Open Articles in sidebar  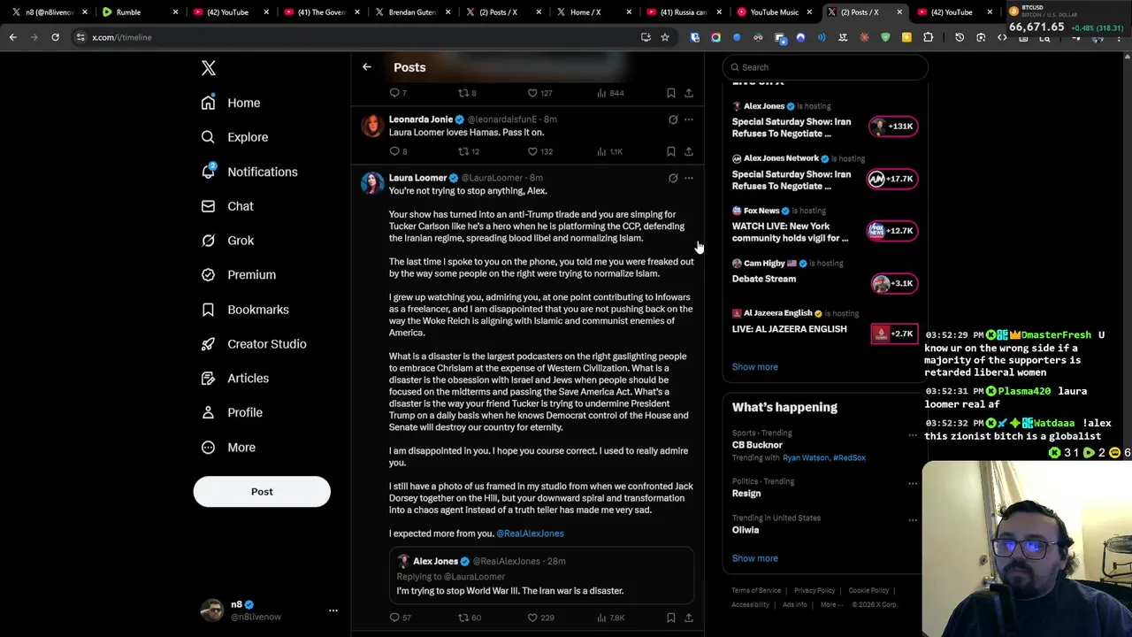(x=235, y=378)
